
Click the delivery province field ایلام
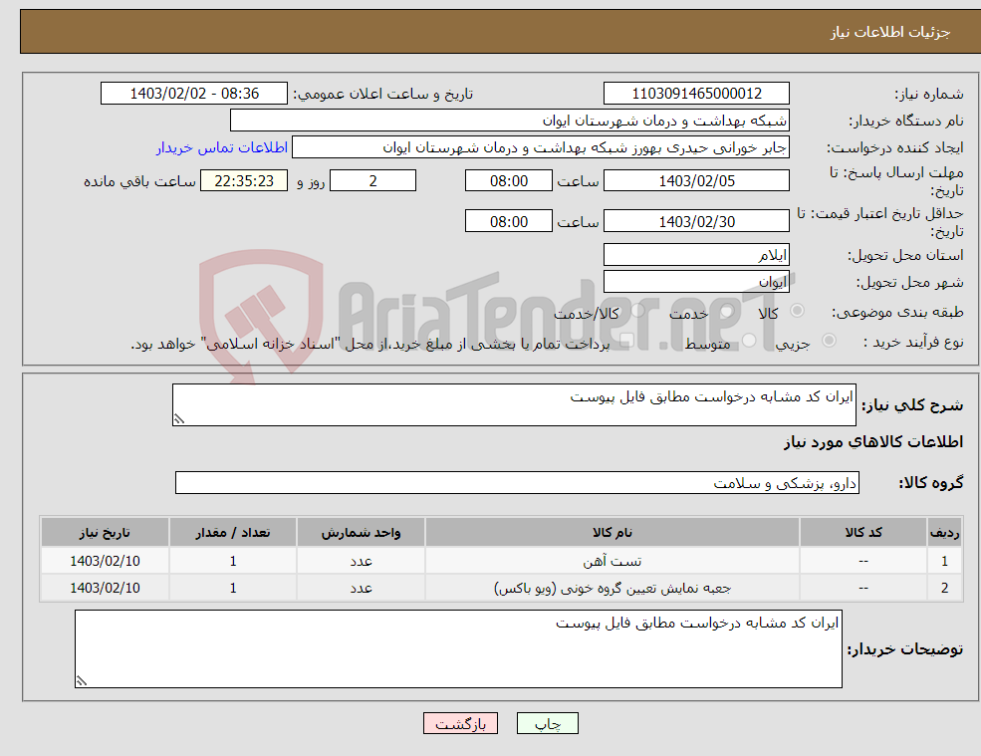coord(696,255)
